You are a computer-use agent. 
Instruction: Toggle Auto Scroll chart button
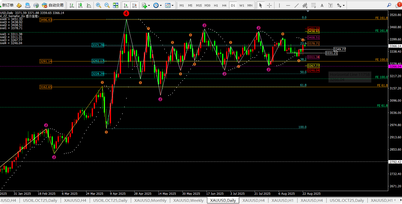[x=126, y=5]
